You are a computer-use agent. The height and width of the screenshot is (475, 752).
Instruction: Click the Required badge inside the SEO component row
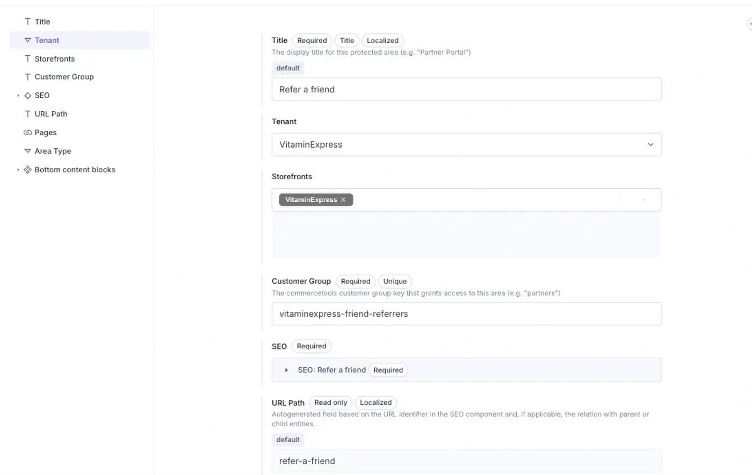(388, 370)
